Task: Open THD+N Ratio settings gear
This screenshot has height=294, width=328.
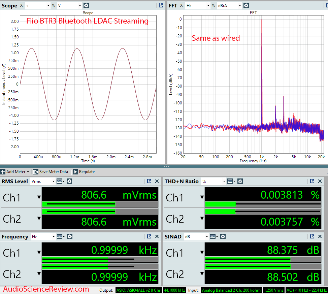Action: 240,181
